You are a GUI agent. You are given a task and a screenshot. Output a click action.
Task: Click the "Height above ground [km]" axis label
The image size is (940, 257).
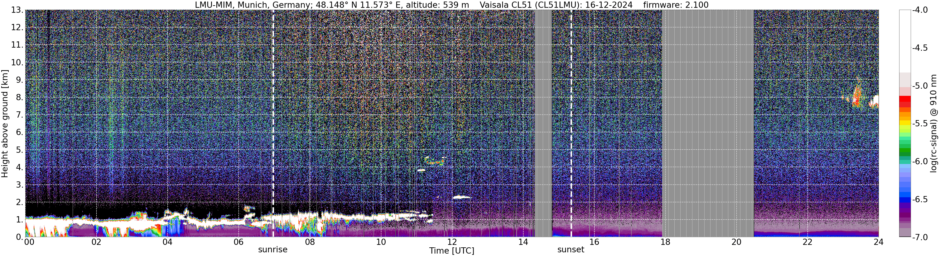click(5, 124)
